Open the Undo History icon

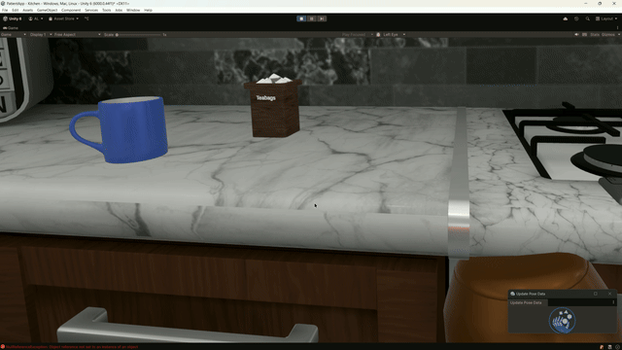coord(576,18)
